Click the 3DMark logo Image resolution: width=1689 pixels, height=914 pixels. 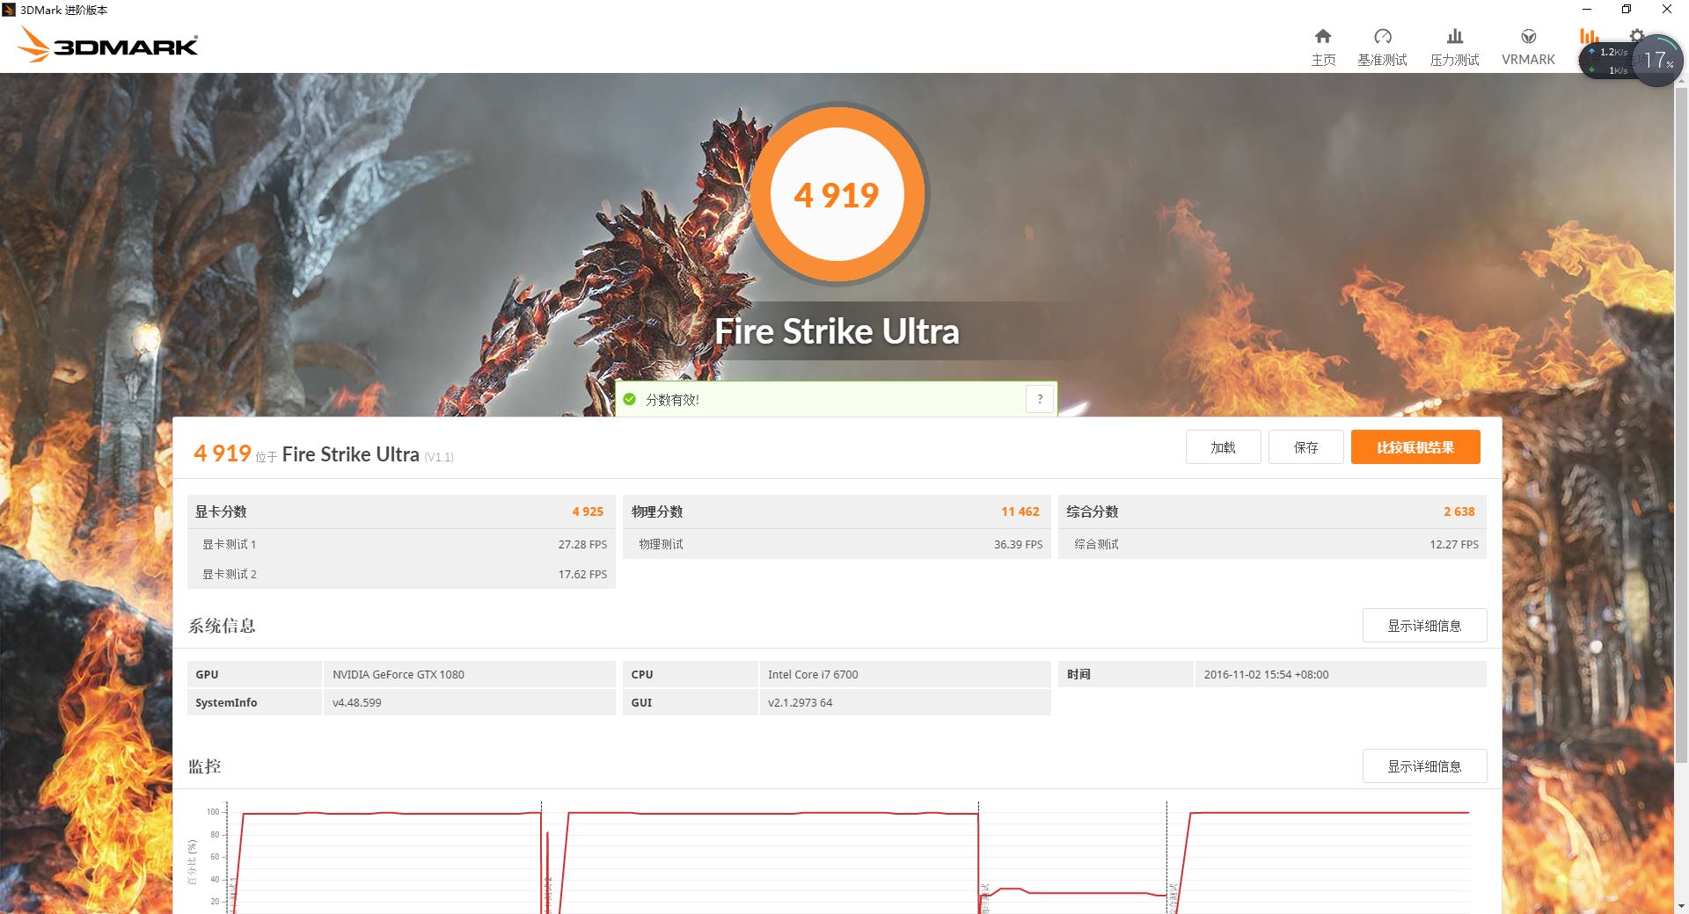[107, 44]
